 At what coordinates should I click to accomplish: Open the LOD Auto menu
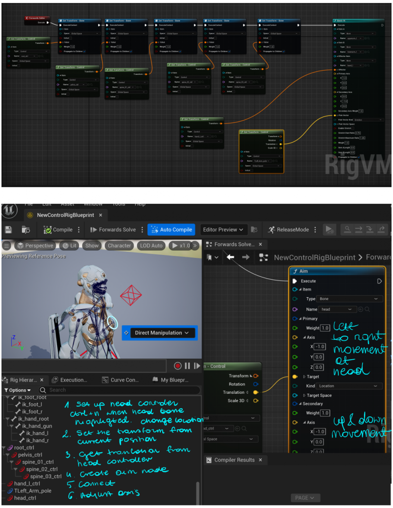tap(151, 246)
